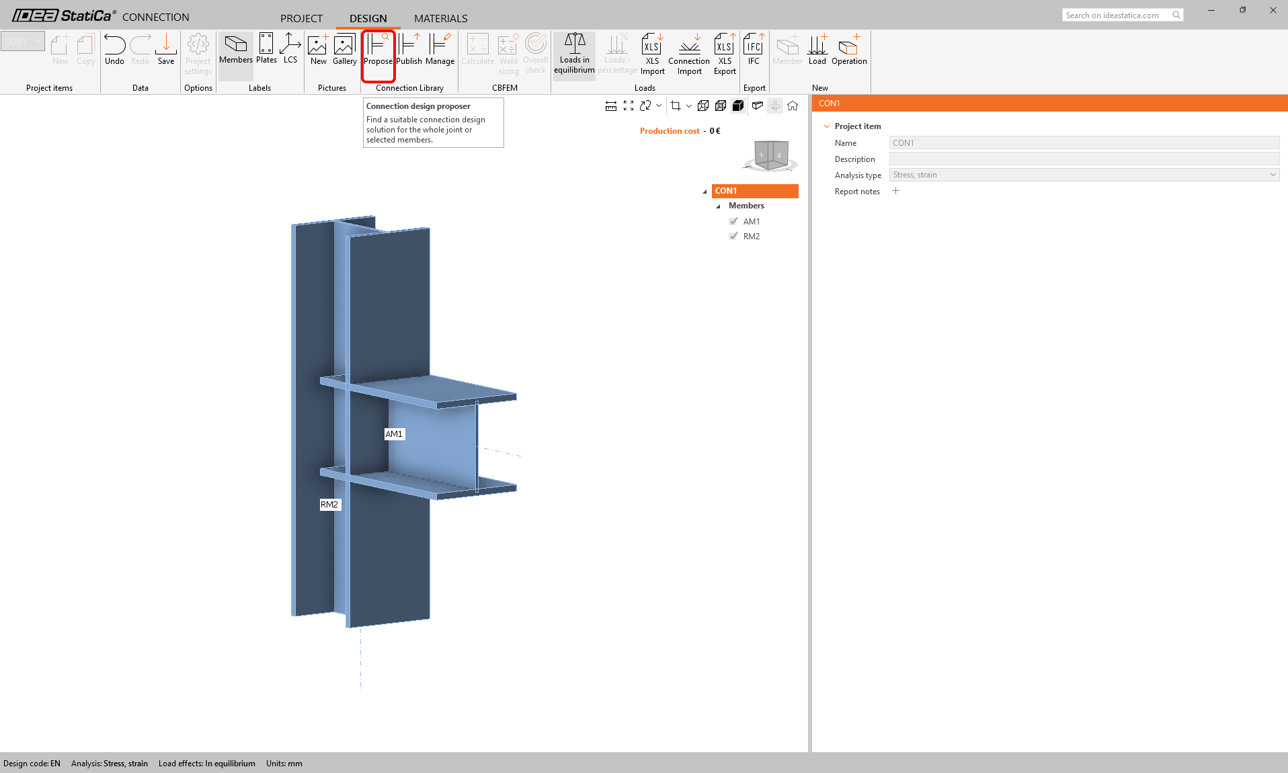Open the MATERIALS tab
Viewport: 1288px width, 773px height.
point(440,18)
